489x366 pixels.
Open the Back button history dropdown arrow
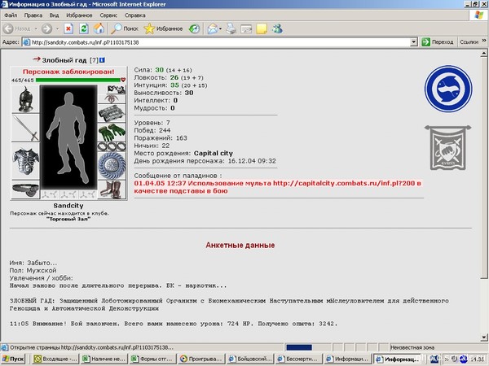36,29
